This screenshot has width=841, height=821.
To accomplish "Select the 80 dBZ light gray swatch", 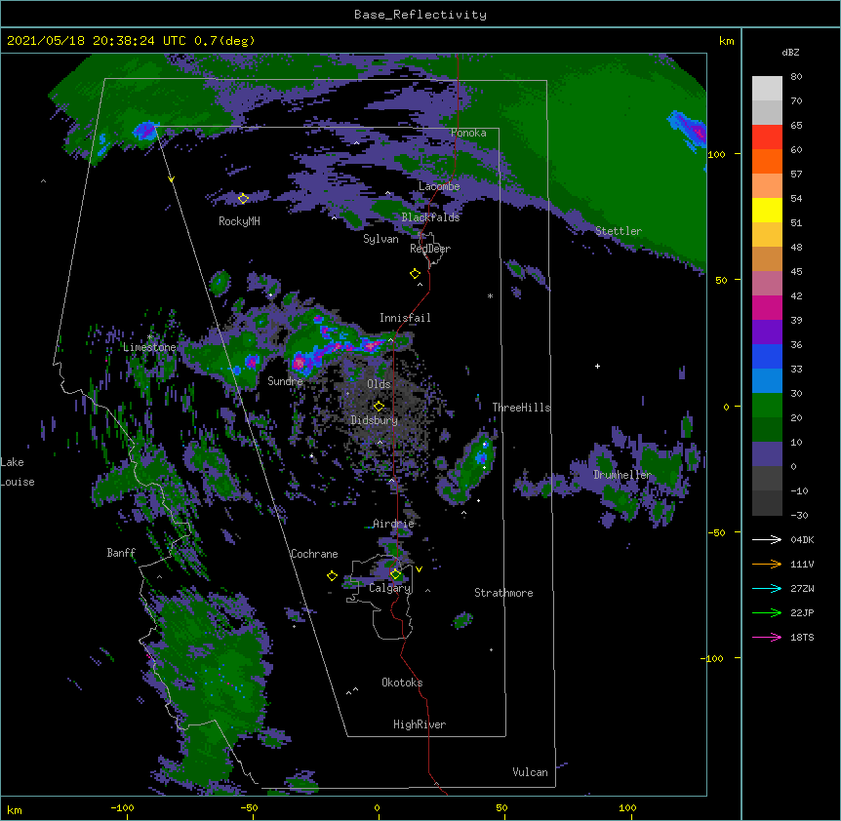I will pyautogui.click(x=767, y=89).
